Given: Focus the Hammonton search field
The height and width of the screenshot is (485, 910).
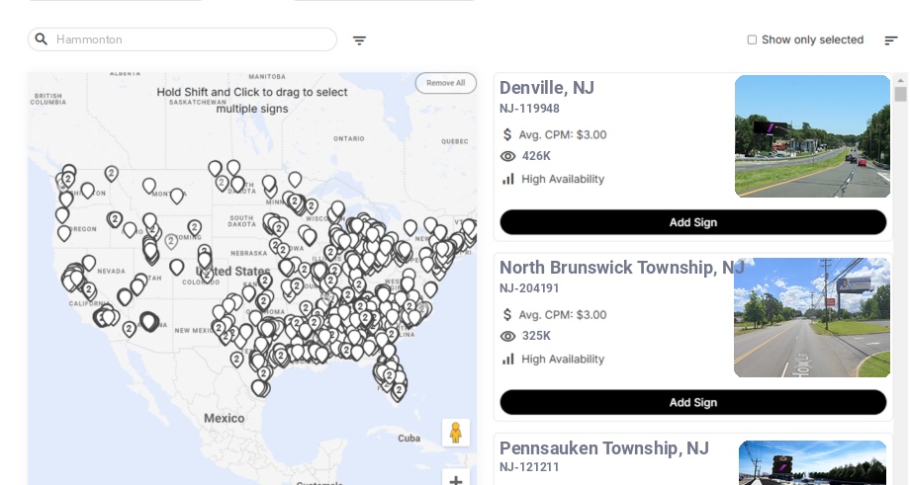Looking at the screenshot, I should pos(193,40).
